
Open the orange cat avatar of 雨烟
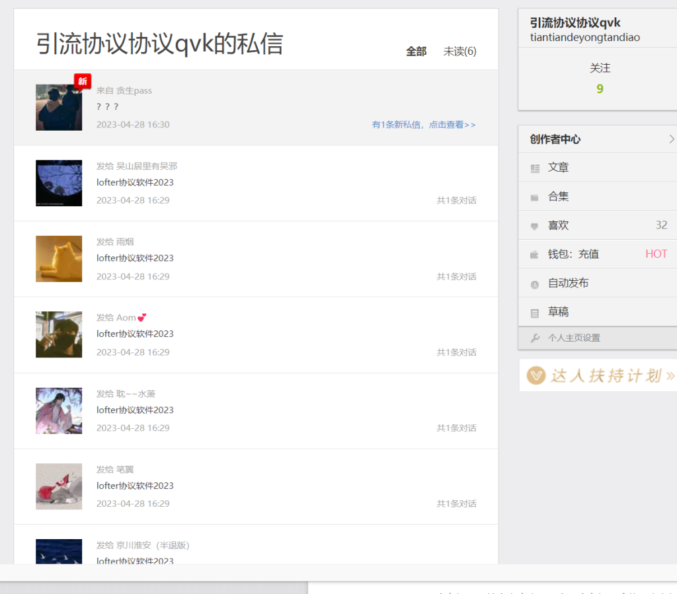pyautogui.click(x=59, y=259)
